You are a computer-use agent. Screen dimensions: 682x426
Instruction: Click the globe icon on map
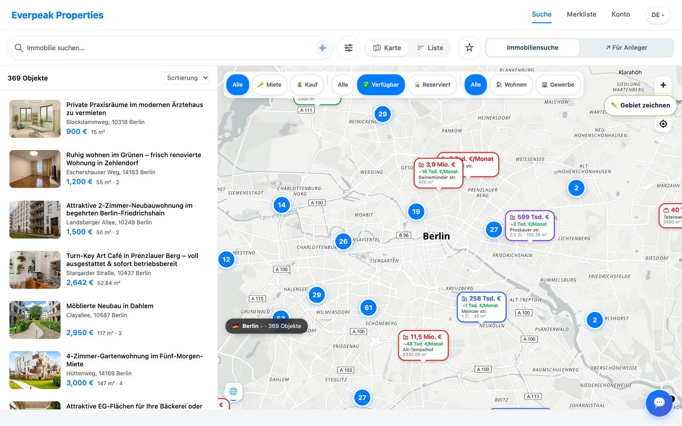pyautogui.click(x=233, y=391)
